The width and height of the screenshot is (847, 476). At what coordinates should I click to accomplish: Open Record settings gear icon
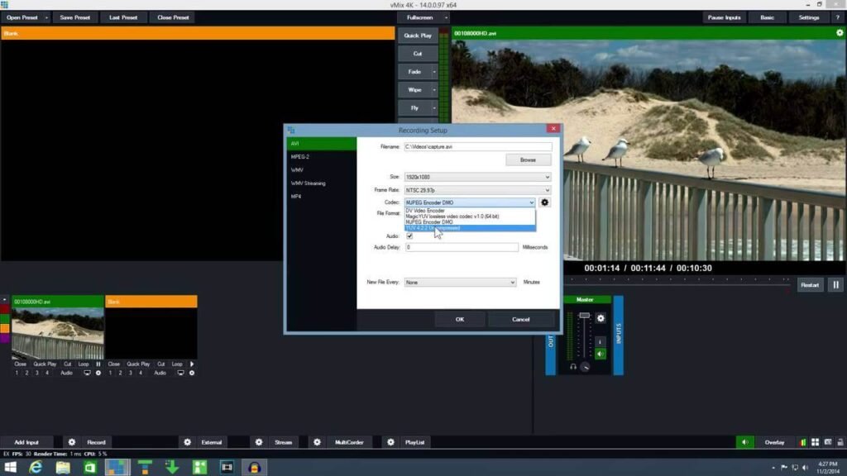[71, 442]
